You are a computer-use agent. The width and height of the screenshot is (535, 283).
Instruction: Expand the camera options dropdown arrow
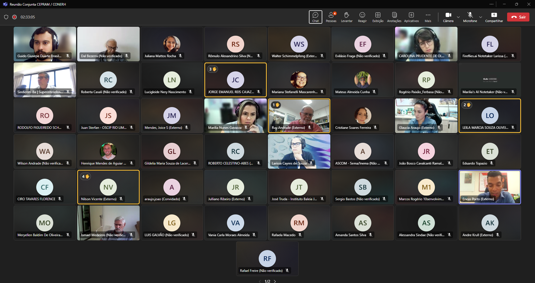coord(458,17)
